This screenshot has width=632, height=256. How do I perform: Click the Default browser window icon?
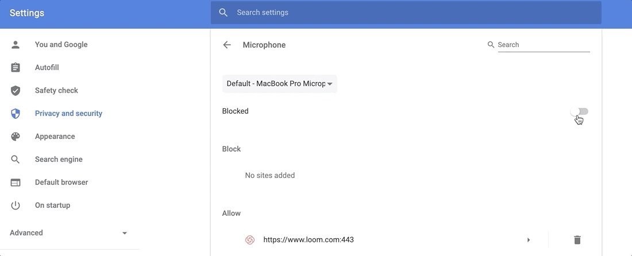tap(16, 183)
